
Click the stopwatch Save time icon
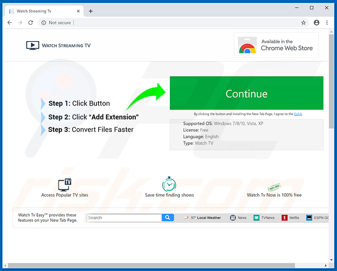click(x=169, y=184)
